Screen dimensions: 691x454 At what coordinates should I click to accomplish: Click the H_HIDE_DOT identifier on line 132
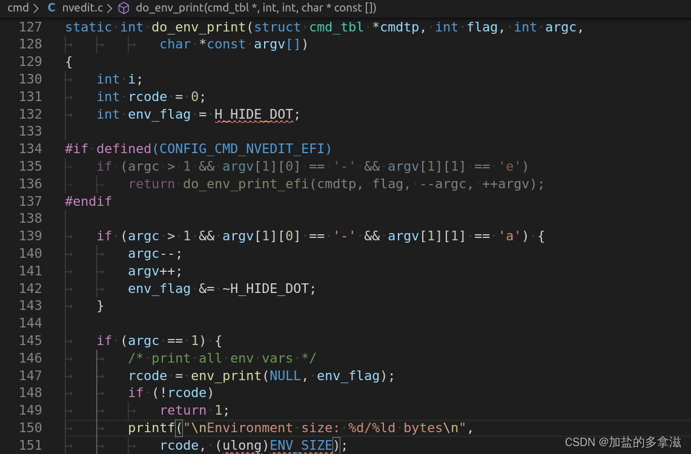[x=254, y=114]
